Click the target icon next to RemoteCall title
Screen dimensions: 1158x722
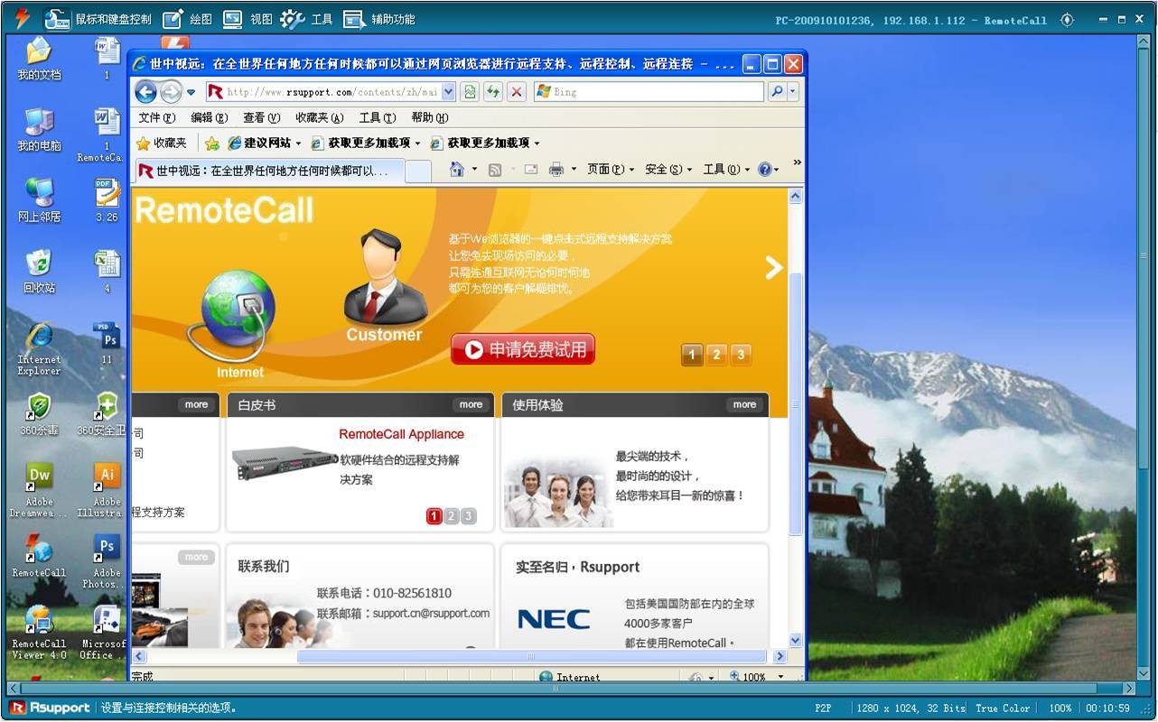pyautogui.click(x=1067, y=20)
